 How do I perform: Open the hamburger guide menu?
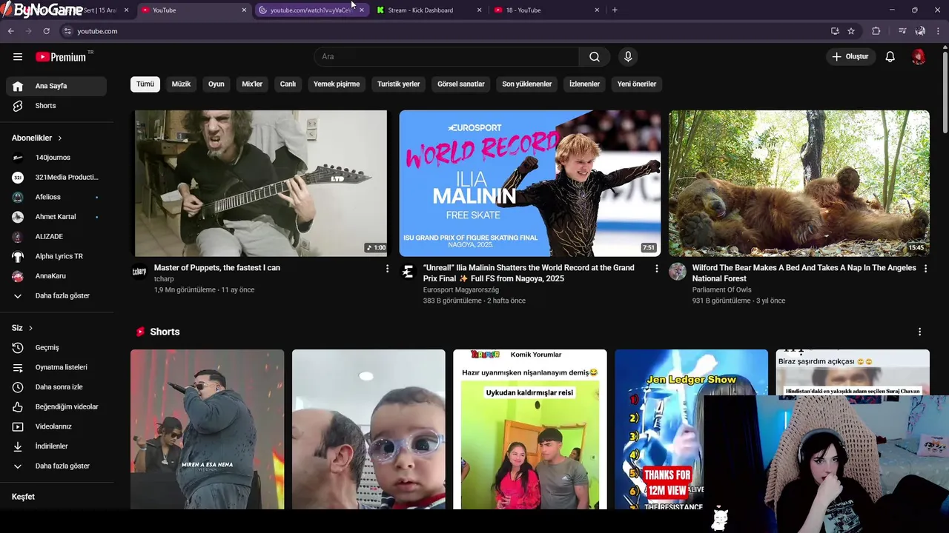[18, 57]
